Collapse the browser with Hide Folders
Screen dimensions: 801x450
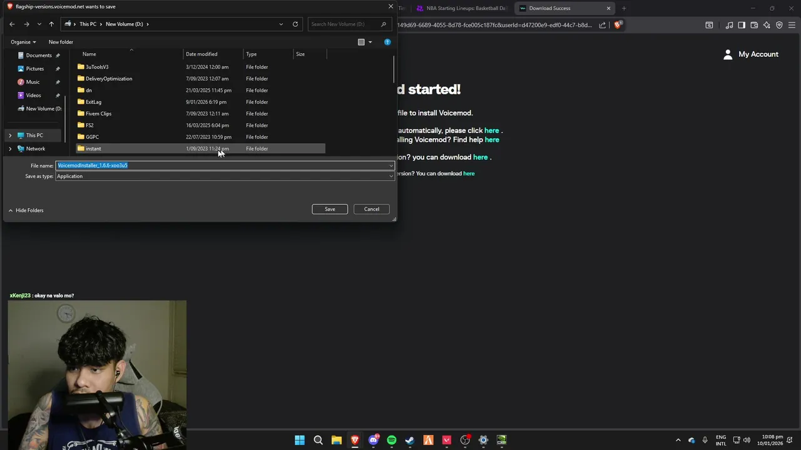pyautogui.click(x=26, y=211)
